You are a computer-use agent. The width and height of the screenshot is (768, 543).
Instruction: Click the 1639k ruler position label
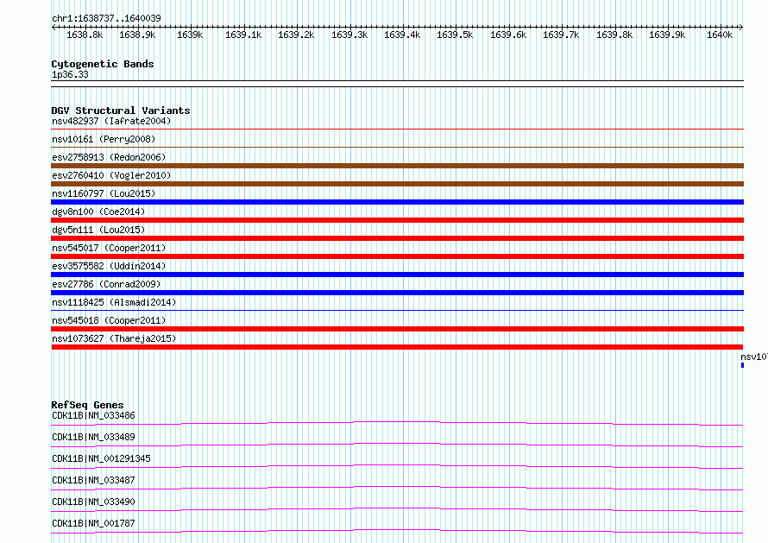(190, 35)
